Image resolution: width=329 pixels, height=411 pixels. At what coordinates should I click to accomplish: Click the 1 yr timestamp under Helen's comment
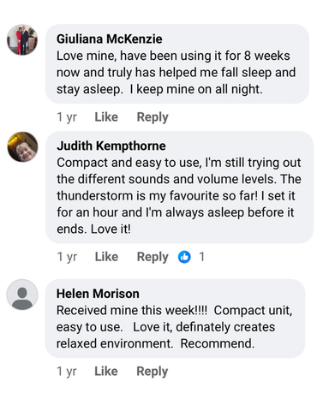click(67, 372)
